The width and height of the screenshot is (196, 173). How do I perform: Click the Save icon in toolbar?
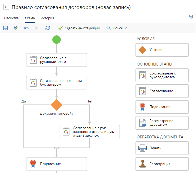pyautogui.click(x=6, y=28)
